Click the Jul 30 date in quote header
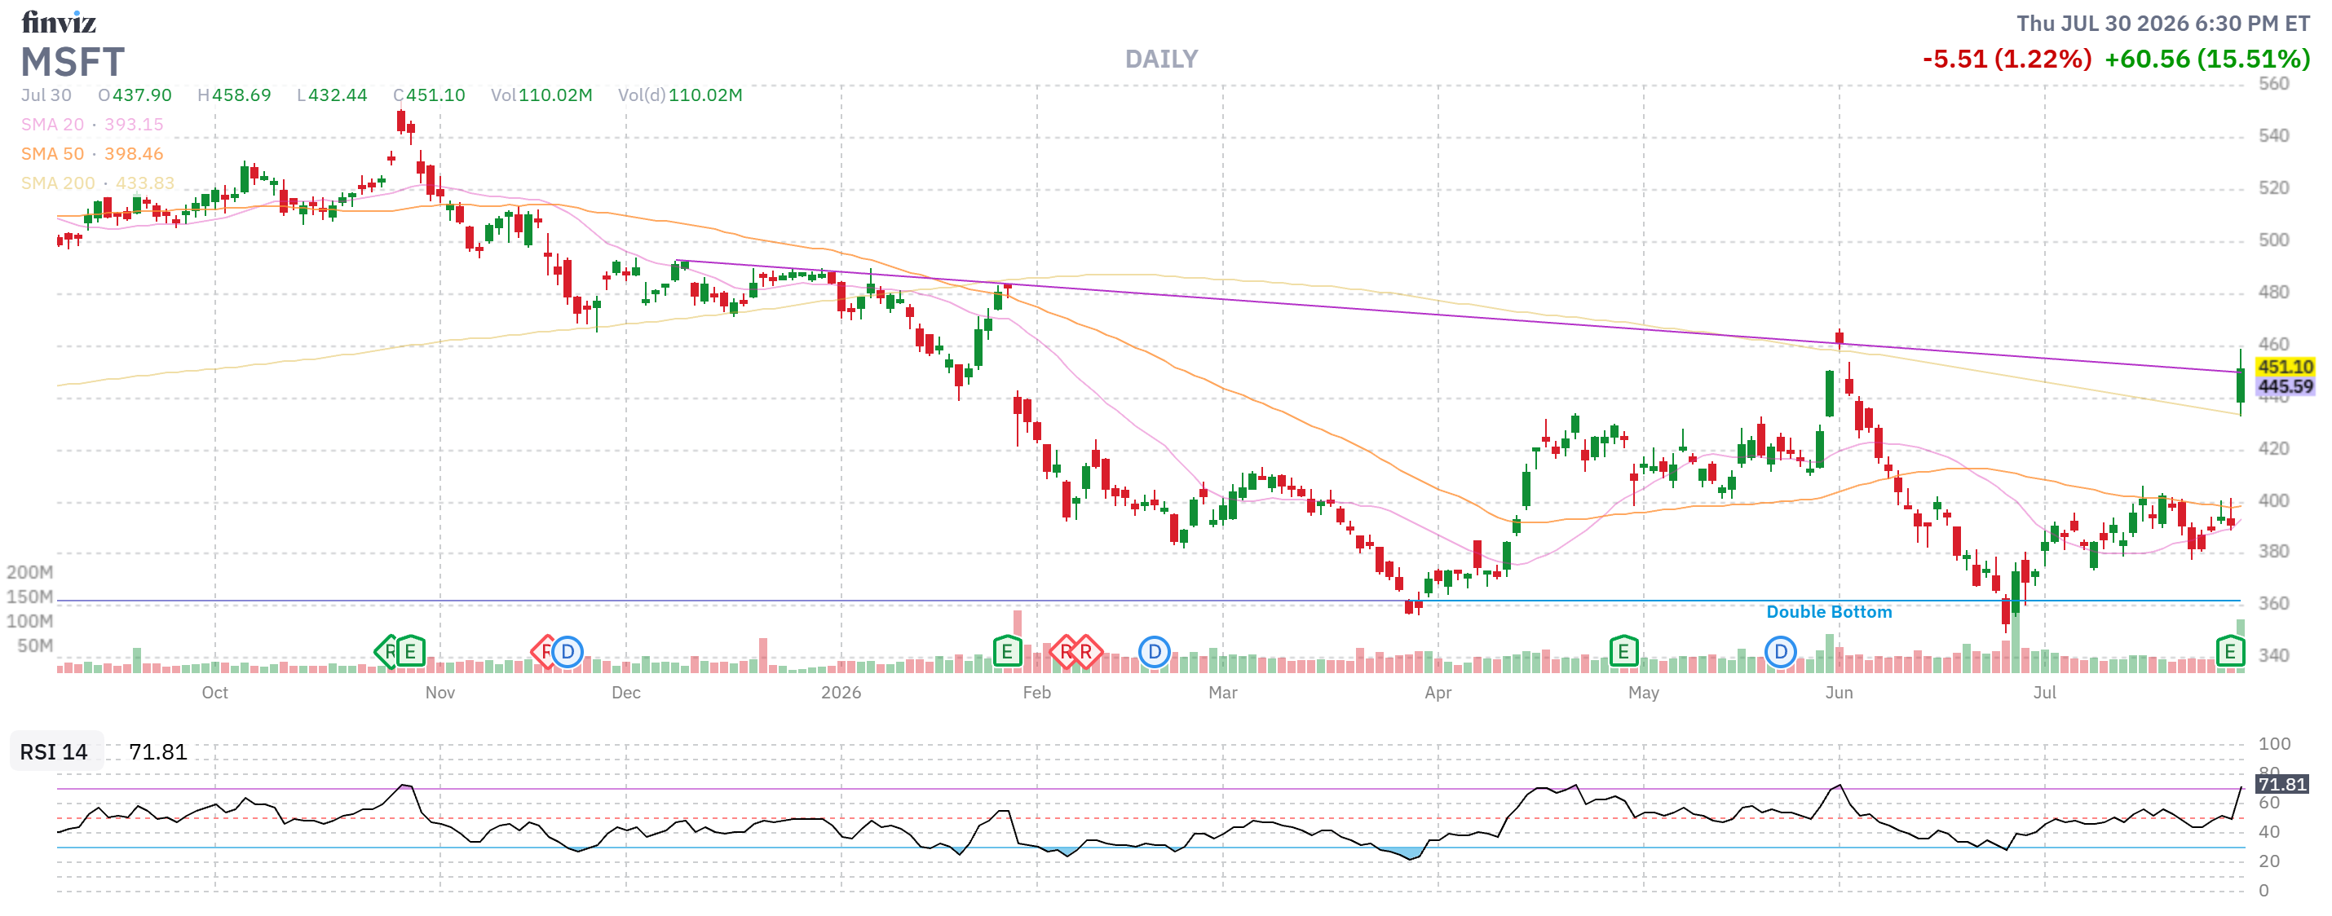 [x=46, y=95]
